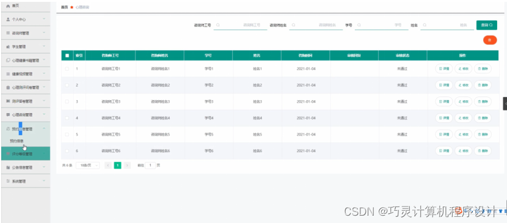Tick the checkbox for row 4
The height and width of the screenshot is (223, 507).
coord(67,118)
